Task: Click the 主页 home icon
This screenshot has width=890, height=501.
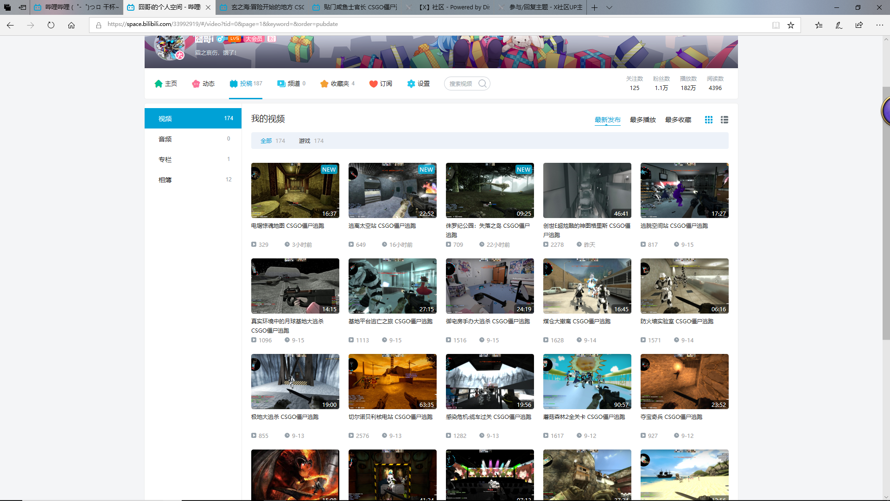Action: [158, 83]
